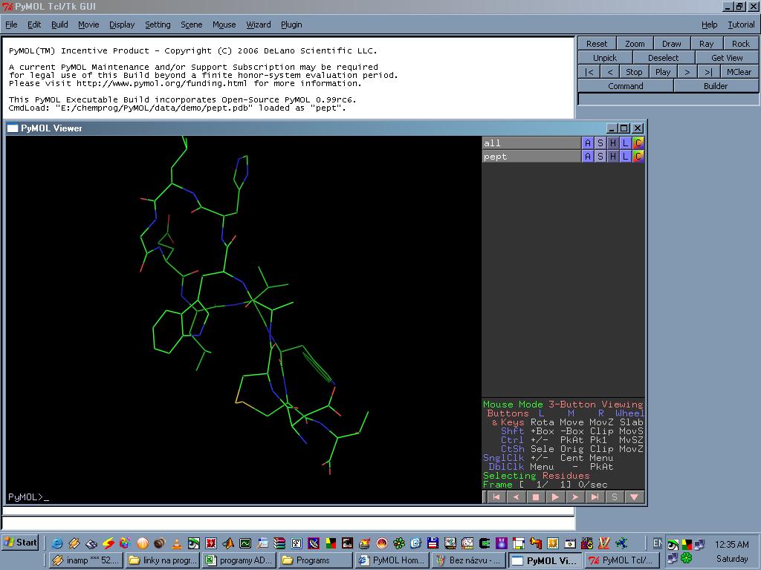Screen dimensions: 761x570
Task: Open the Action (A) menu for all
Action: 588,143
